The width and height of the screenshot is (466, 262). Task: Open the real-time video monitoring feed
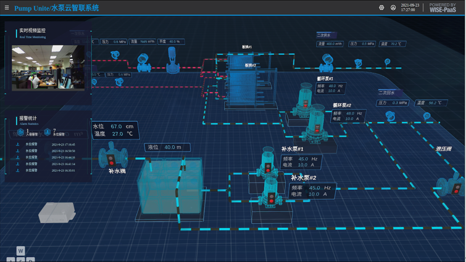point(44,67)
